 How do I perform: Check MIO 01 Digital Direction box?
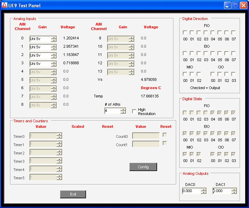pos(192,74)
